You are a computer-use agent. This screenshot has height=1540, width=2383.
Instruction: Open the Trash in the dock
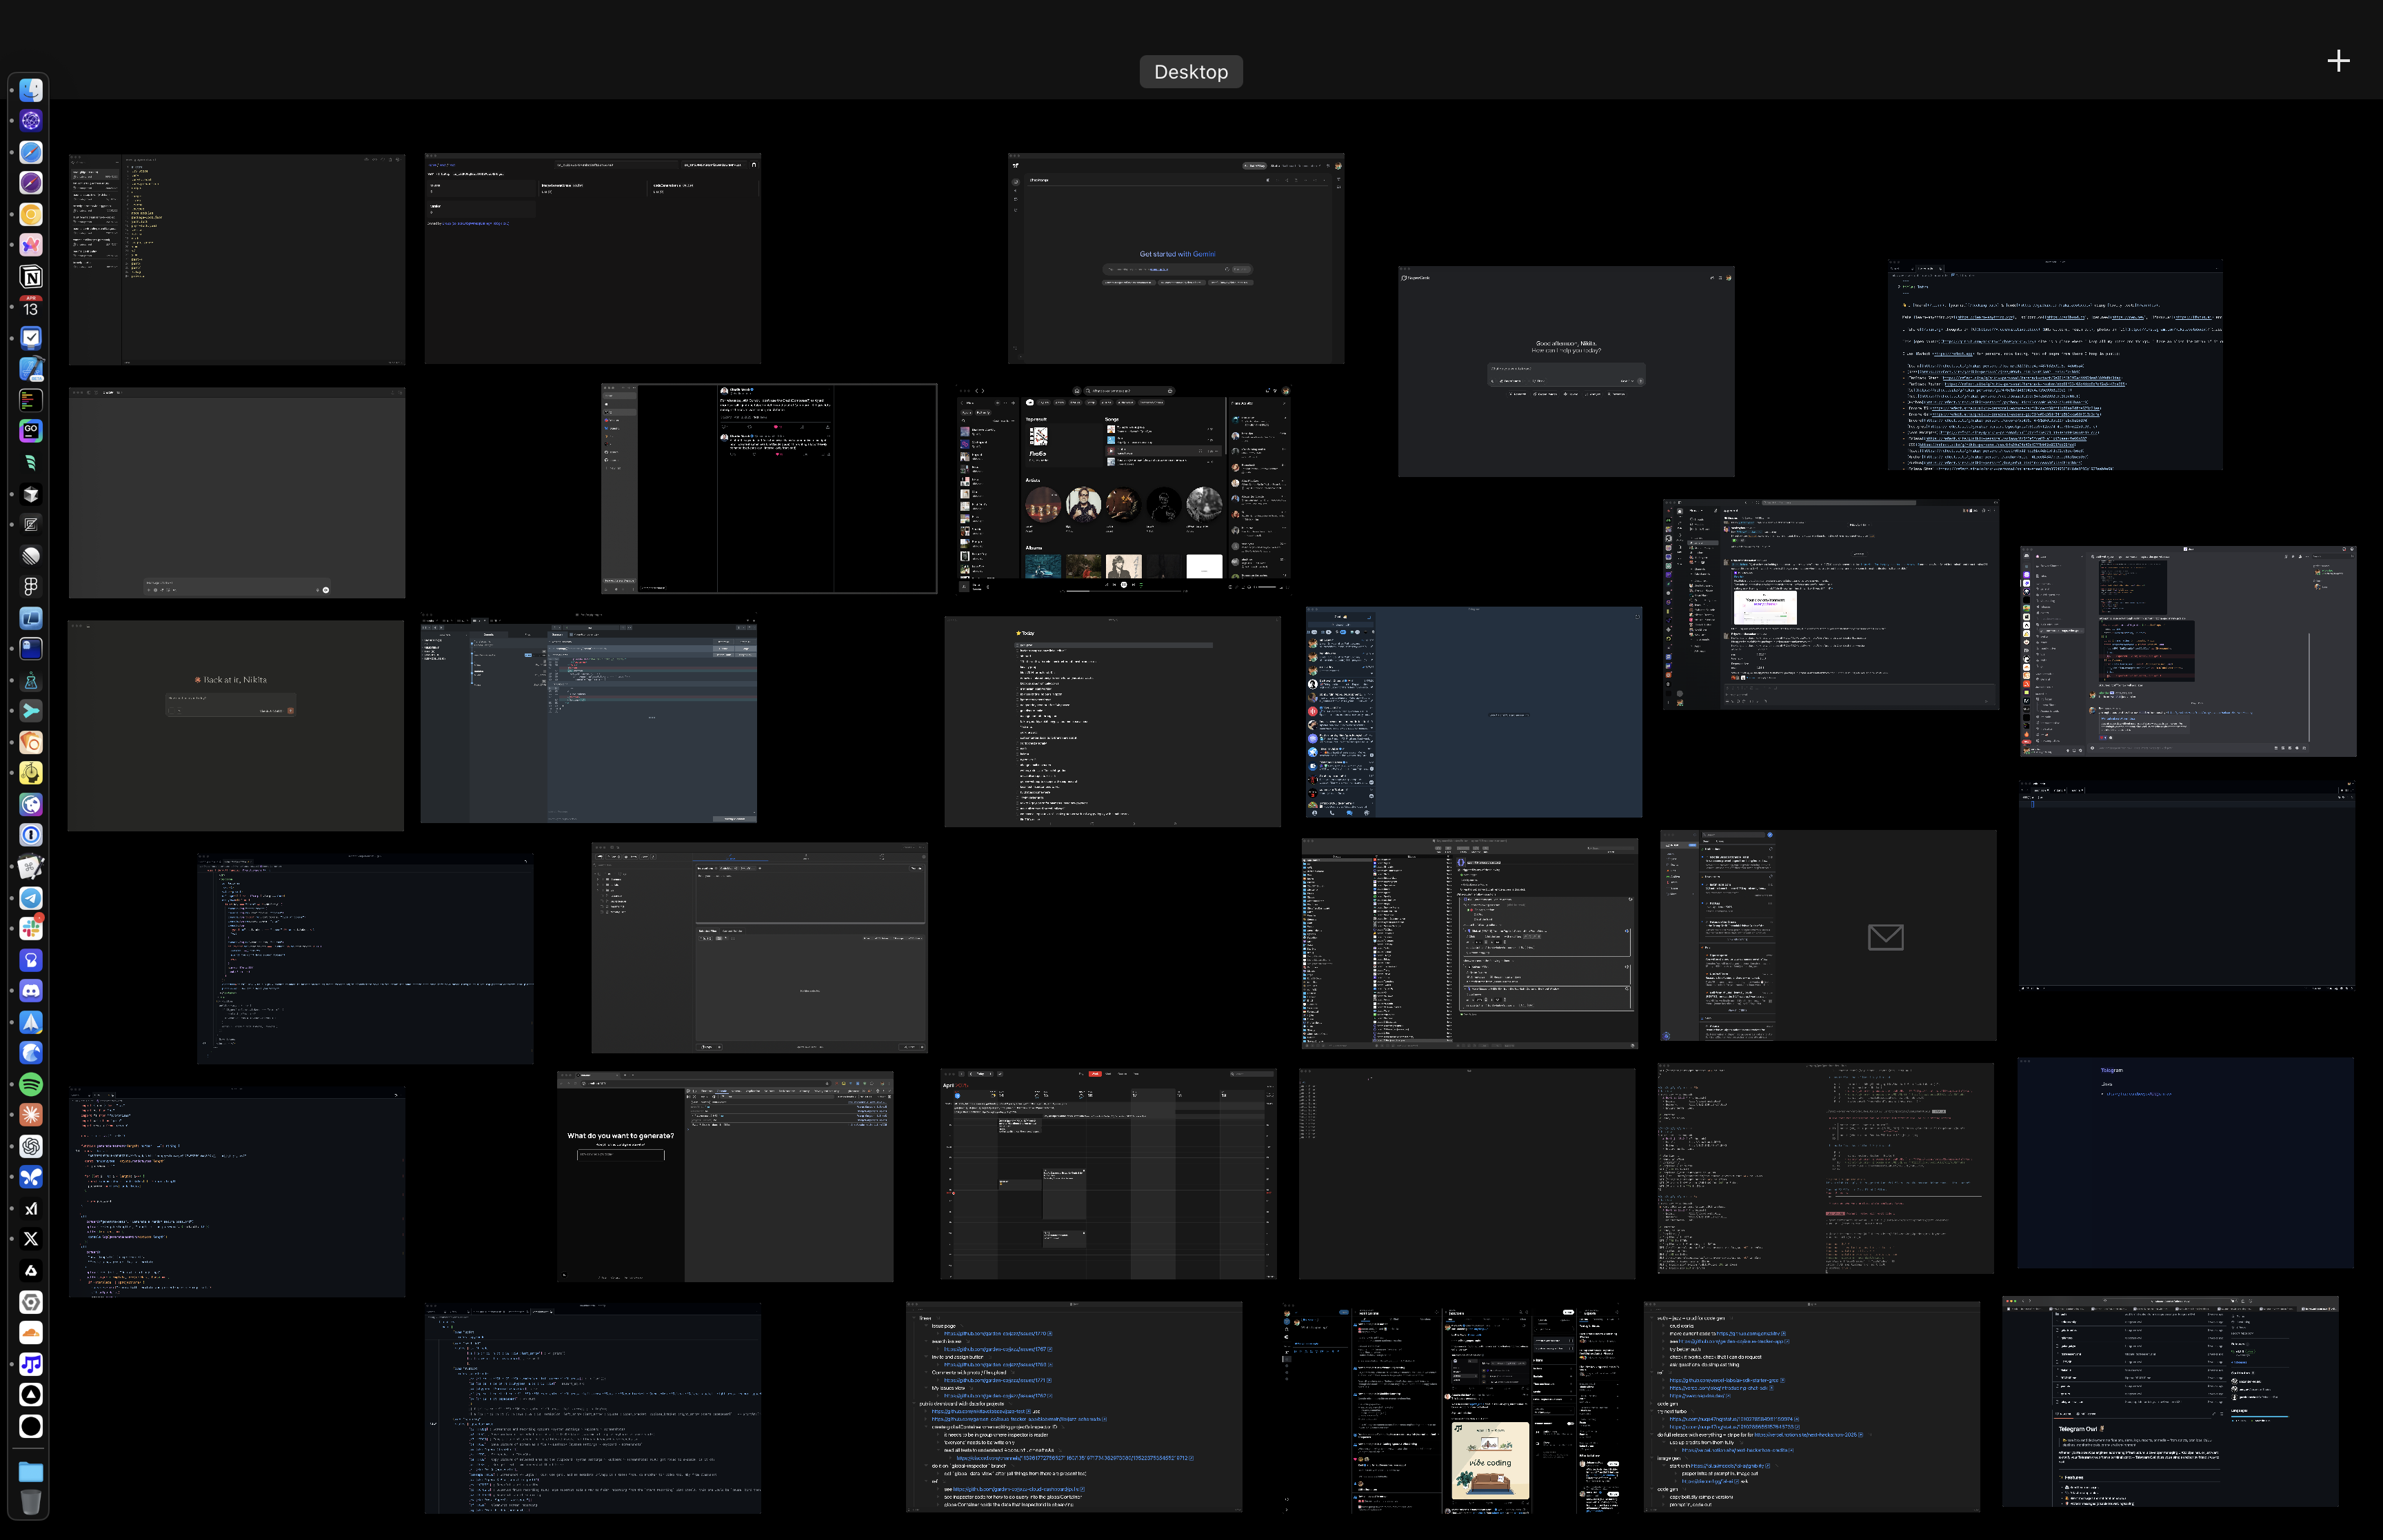(31, 1501)
